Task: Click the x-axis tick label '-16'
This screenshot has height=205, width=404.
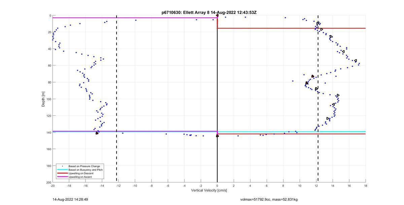Action: 86,186
